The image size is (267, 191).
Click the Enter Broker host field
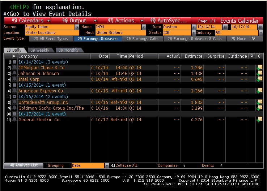[x=120, y=32]
